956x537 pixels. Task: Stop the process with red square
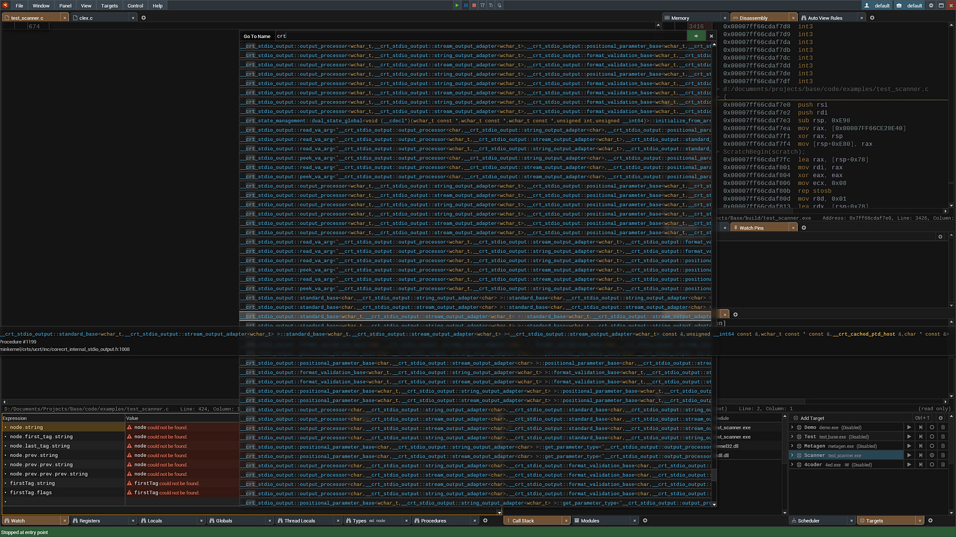(474, 5)
